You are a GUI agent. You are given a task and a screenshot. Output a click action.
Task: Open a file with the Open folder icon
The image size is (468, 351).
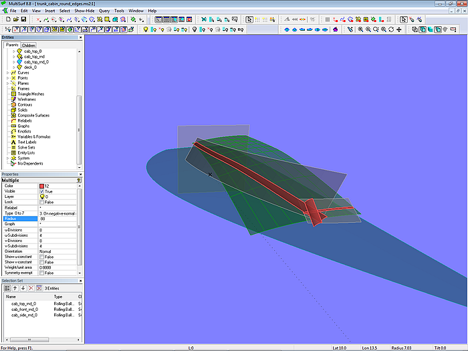click(x=16, y=19)
